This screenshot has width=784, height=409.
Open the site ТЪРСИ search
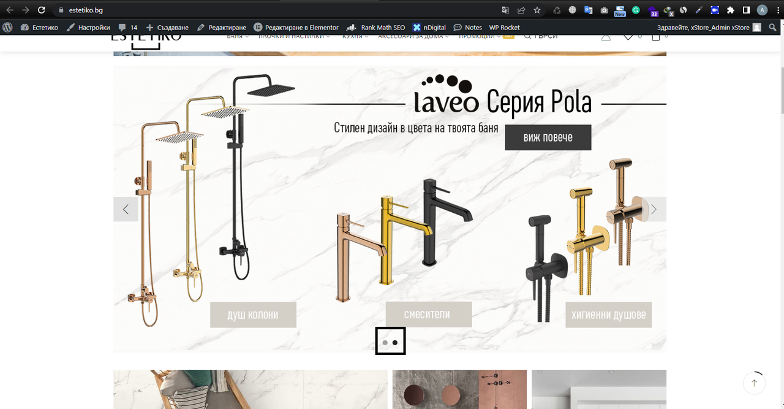point(541,36)
